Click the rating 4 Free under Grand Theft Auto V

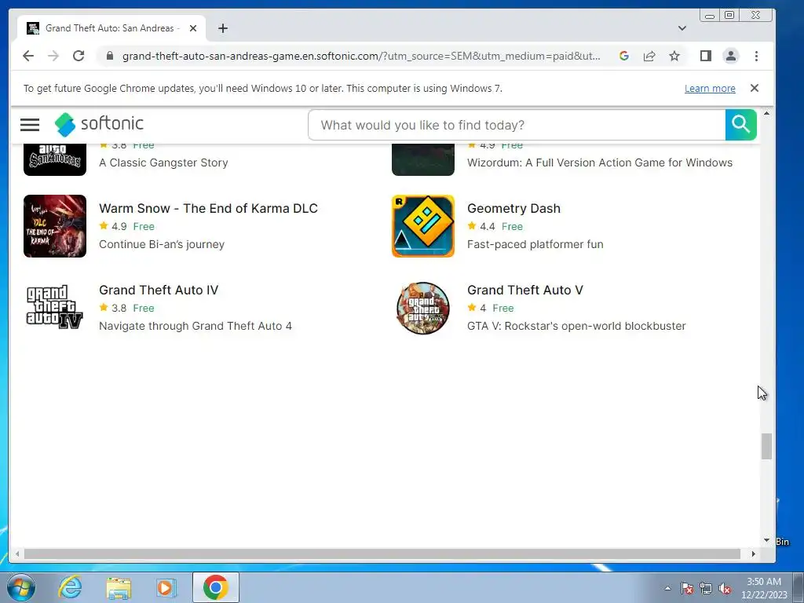point(491,308)
